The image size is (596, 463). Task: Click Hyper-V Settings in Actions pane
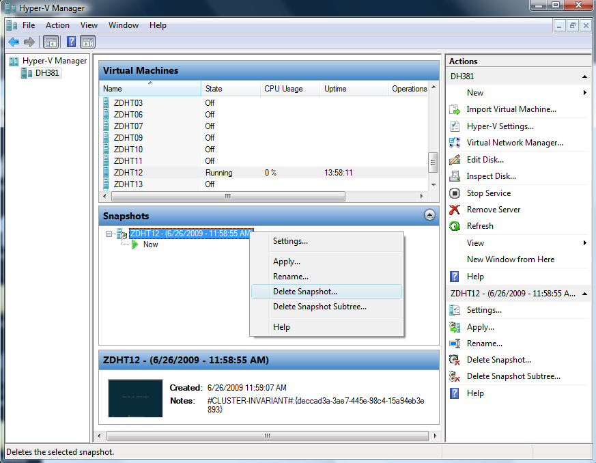tap(500, 126)
